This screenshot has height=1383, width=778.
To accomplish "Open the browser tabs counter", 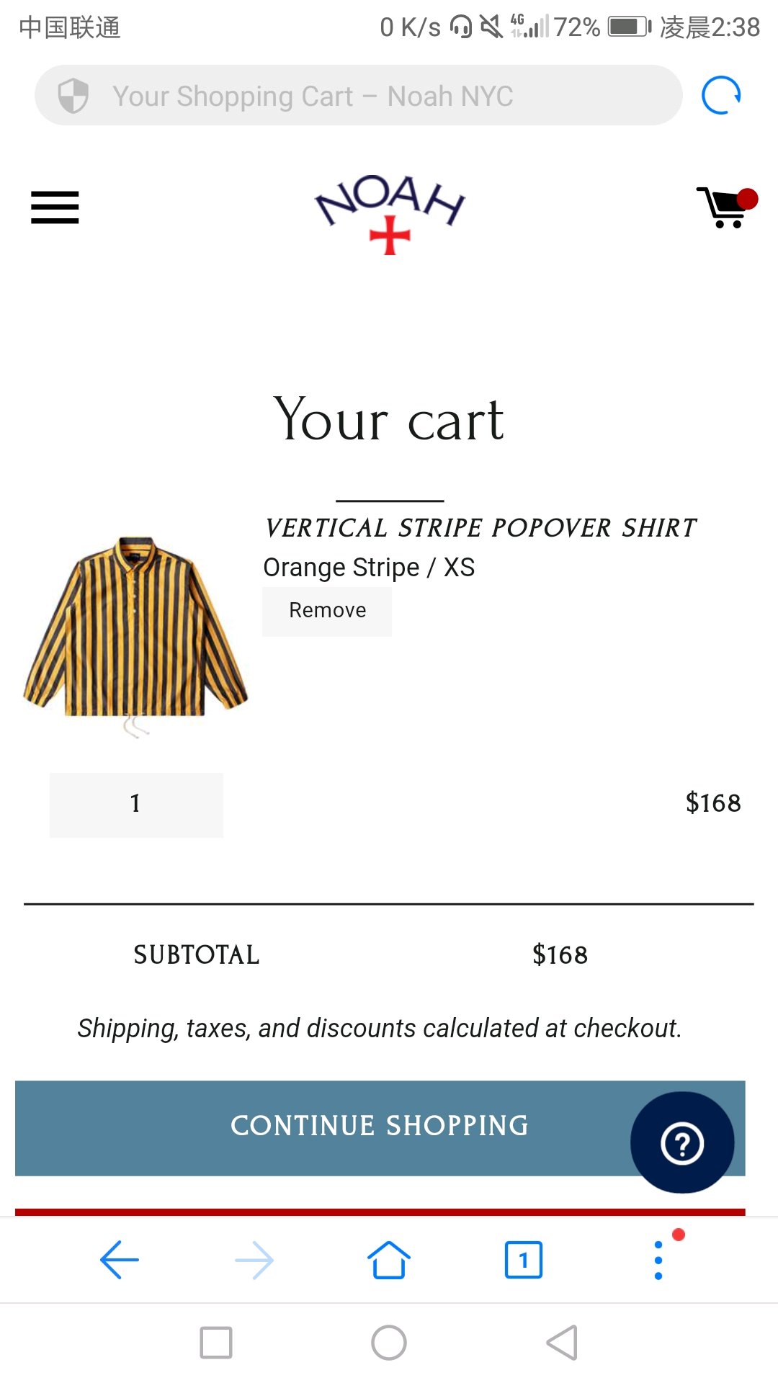I will (x=524, y=1260).
